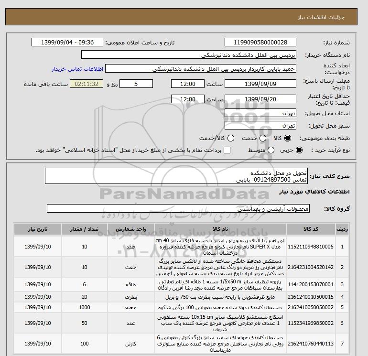Open the اطلاعات تماس خریدار link
The height and width of the screenshot is (356, 368).
point(77,69)
